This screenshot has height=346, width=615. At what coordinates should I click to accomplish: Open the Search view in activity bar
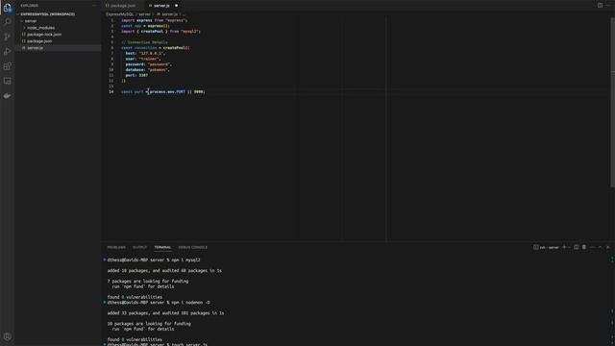click(7, 21)
